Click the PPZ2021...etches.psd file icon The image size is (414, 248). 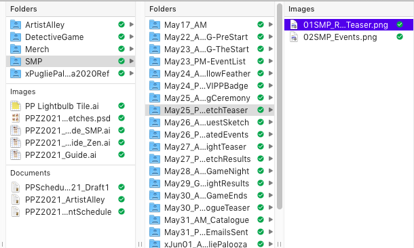pos(16,118)
